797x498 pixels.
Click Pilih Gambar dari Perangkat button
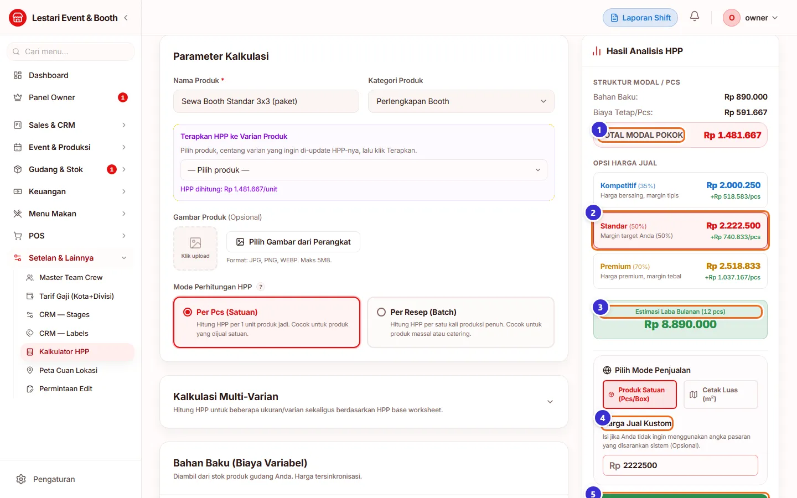pyautogui.click(x=293, y=242)
